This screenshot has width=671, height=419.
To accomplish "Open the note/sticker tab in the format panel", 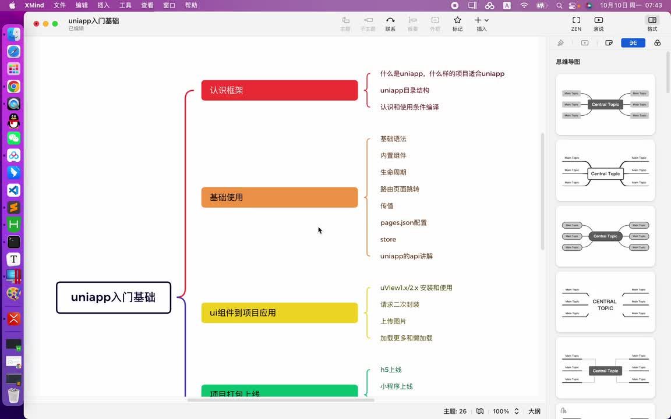I will pyautogui.click(x=609, y=42).
